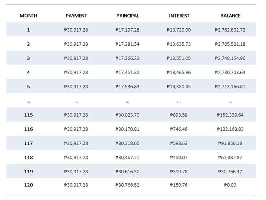Click the ellipsis under the MONTH column

[28, 101]
